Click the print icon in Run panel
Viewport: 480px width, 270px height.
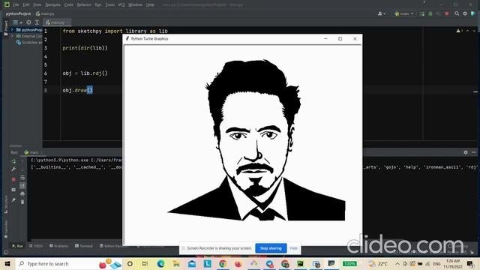click(x=22, y=193)
